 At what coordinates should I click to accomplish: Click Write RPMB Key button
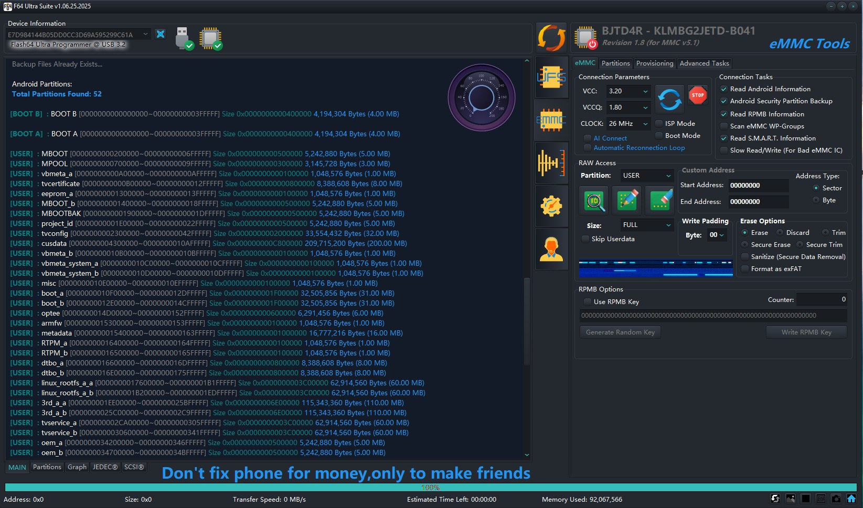click(x=806, y=332)
